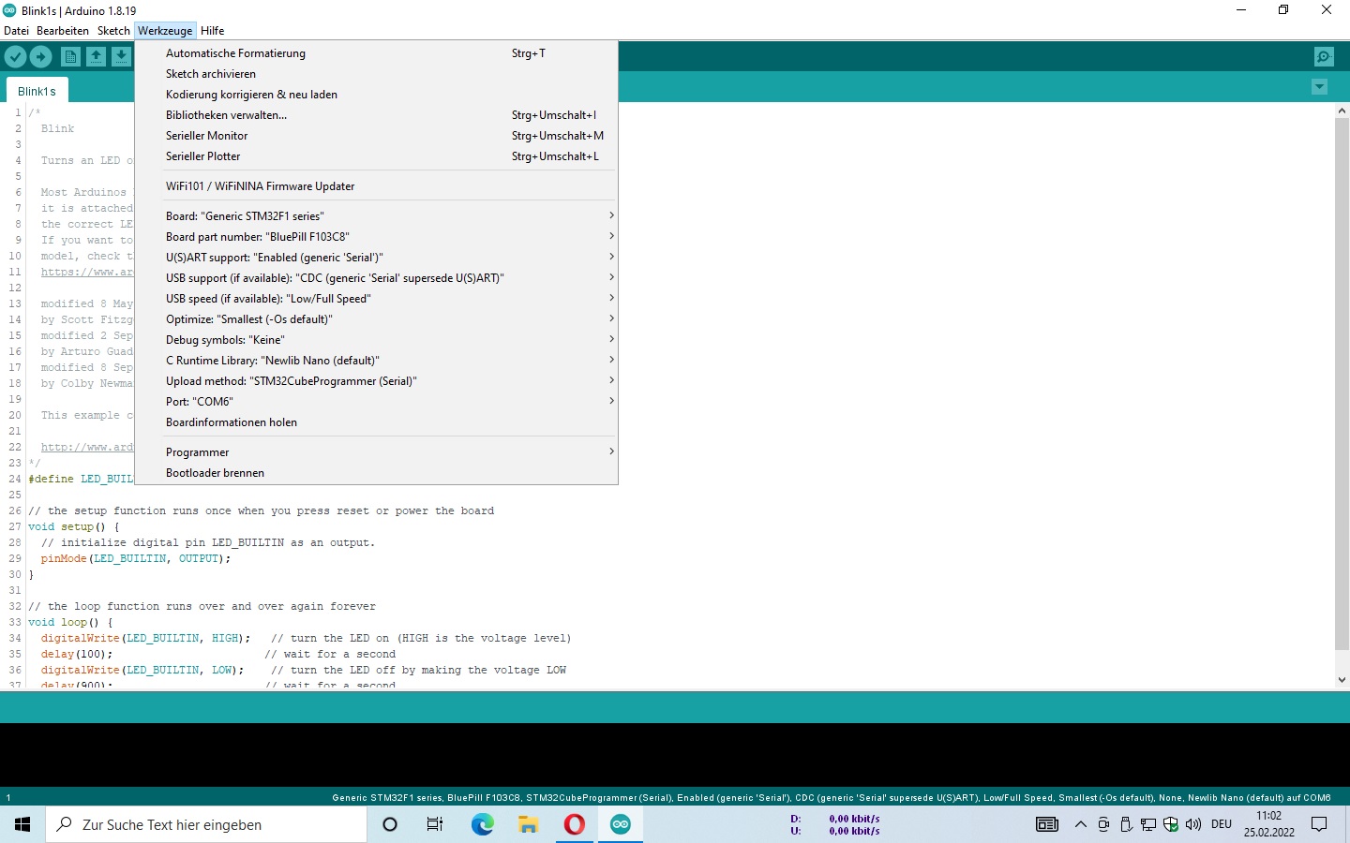Open the Windows Start menu

tap(22, 824)
